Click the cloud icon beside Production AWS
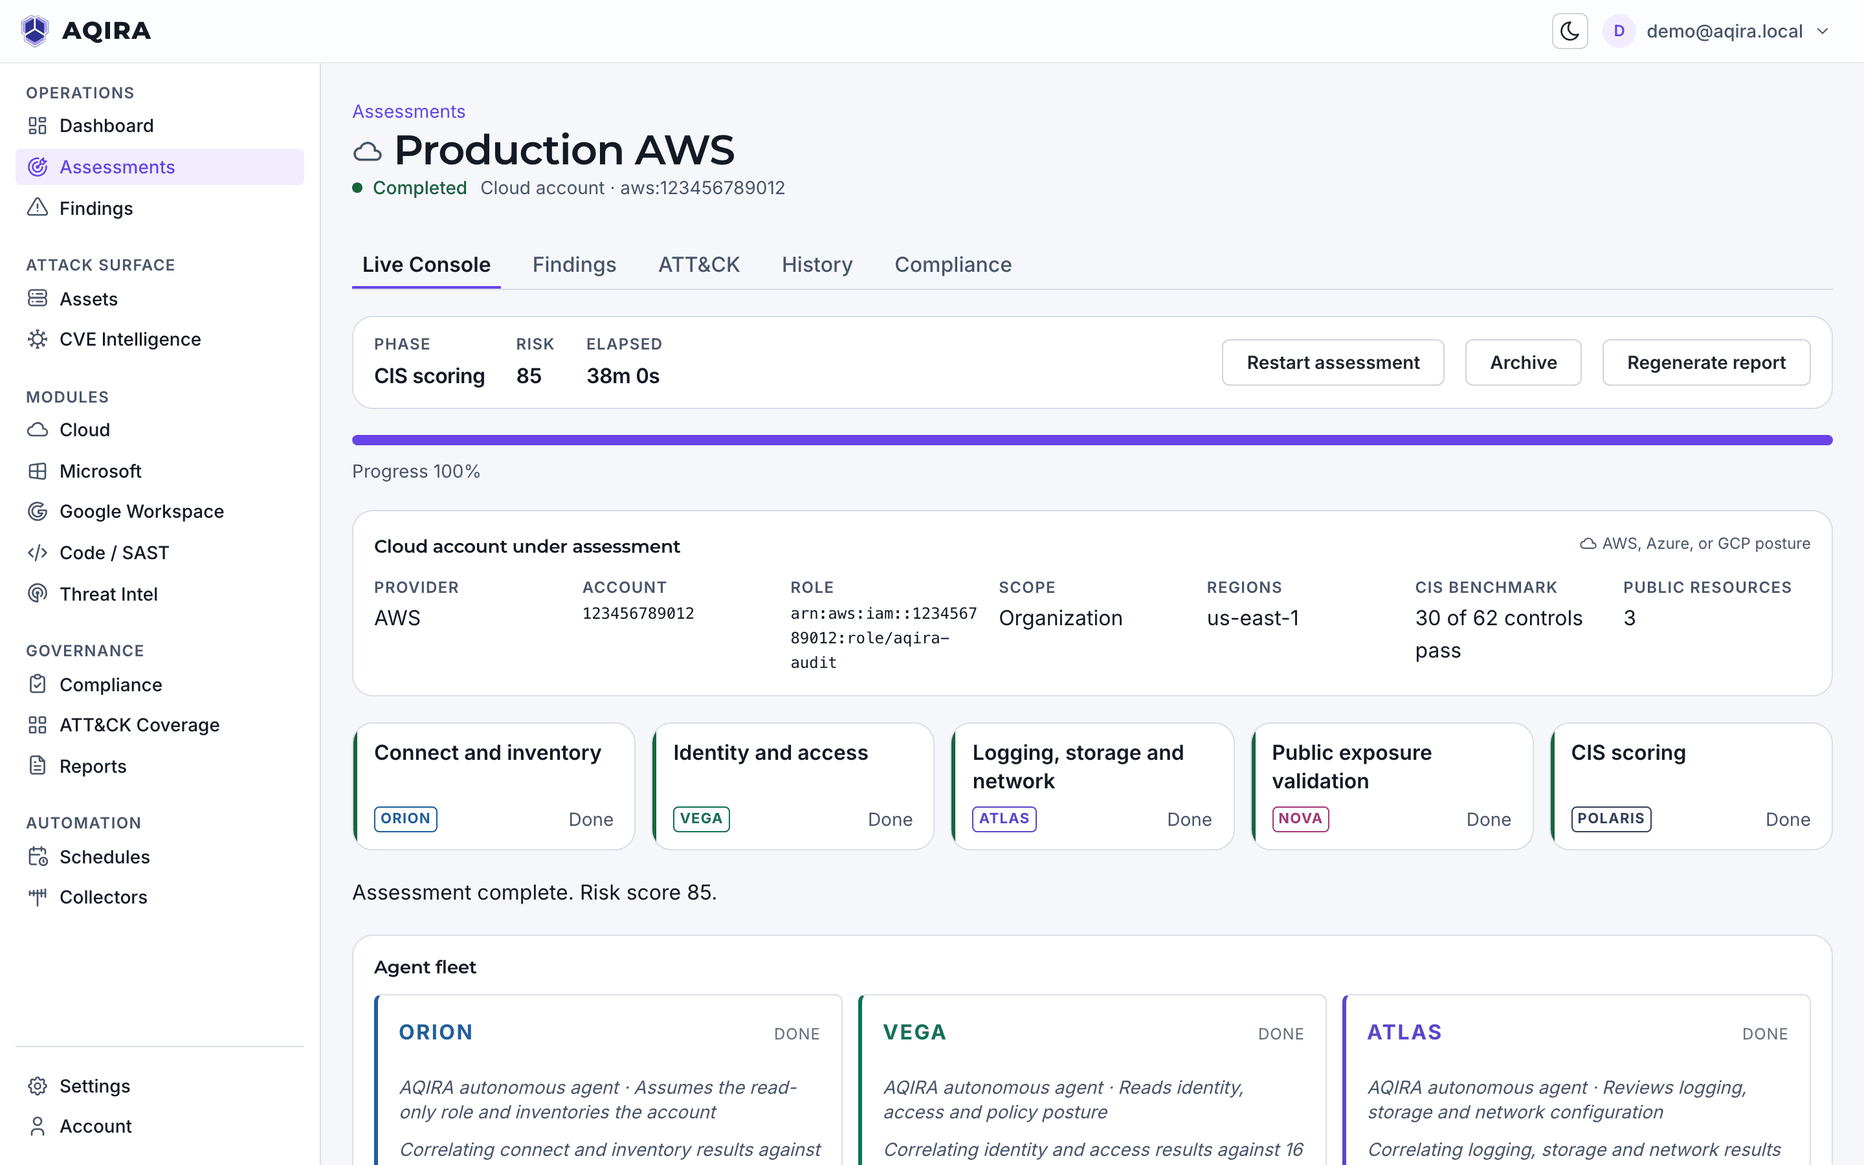 click(x=368, y=152)
